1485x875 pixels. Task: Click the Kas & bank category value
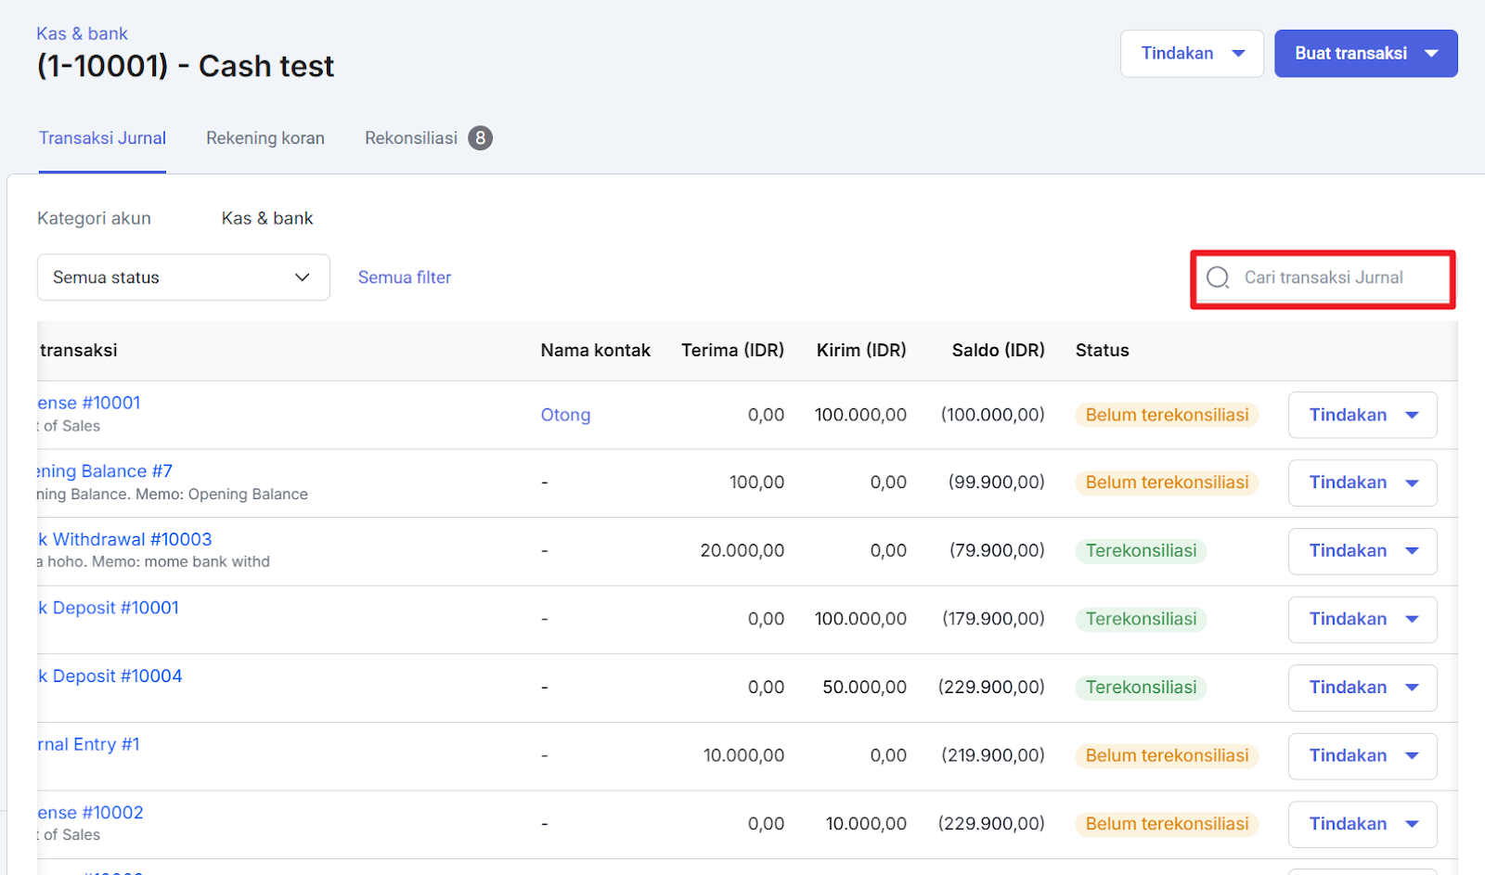tap(267, 218)
